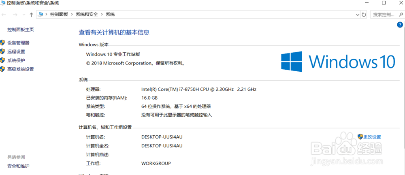Click 计算机名 value DESKTOP-UUSI4AU

(162, 137)
